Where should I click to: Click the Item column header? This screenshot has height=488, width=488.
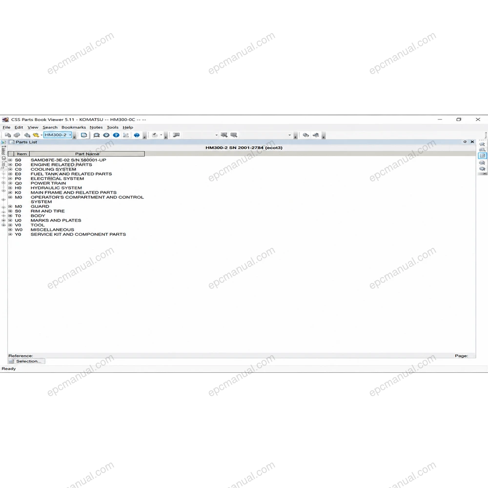coord(22,154)
